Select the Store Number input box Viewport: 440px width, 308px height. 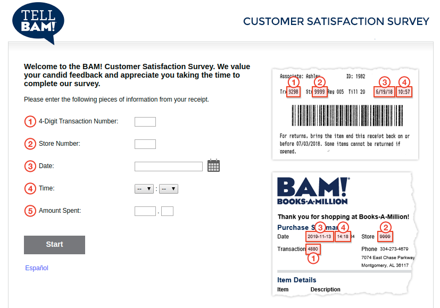click(x=145, y=144)
